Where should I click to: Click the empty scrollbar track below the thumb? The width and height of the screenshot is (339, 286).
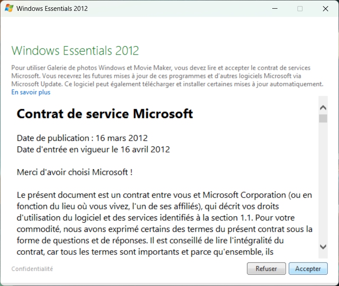point(323,182)
